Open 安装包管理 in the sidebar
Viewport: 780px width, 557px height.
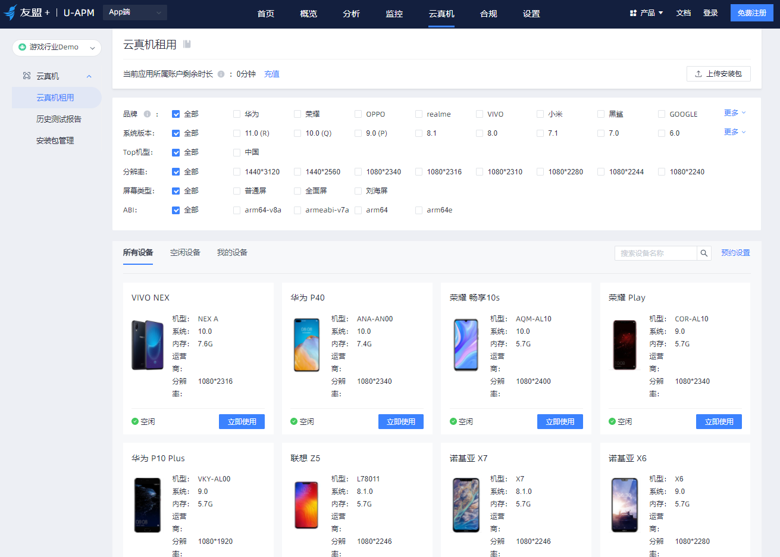(57, 140)
